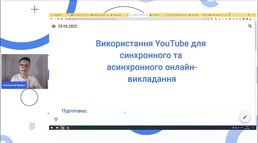Switch to the Screen Stream tab
Screen dimensions: 258x143
point(118,15)
